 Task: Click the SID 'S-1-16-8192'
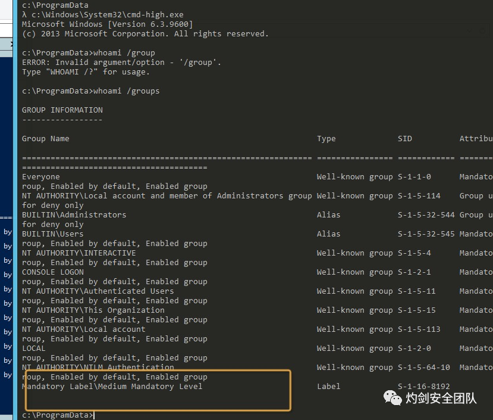(x=424, y=386)
